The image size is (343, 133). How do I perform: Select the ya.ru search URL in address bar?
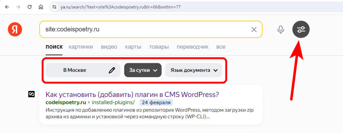(121, 7)
